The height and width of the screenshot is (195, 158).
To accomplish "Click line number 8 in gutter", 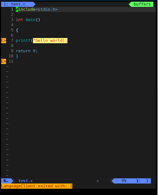I will 12,46.
